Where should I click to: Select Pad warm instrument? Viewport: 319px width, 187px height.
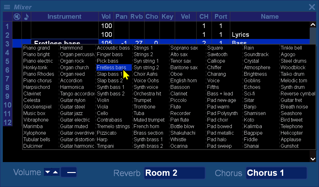coord(218,107)
